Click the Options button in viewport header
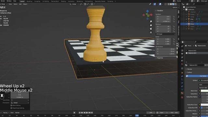The height and width of the screenshot is (117, 208). 175,7
